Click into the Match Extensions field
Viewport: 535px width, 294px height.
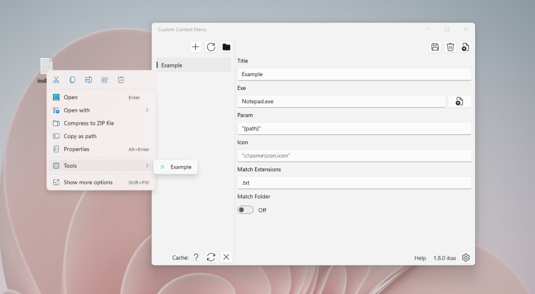point(354,183)
